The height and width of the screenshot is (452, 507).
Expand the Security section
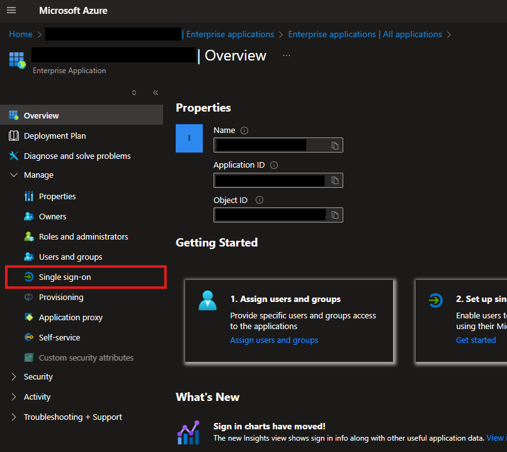[14, 376]
